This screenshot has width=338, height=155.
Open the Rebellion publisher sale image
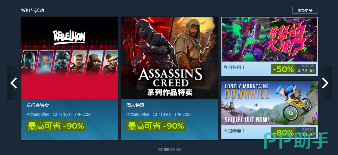click(x=70, y=58)
